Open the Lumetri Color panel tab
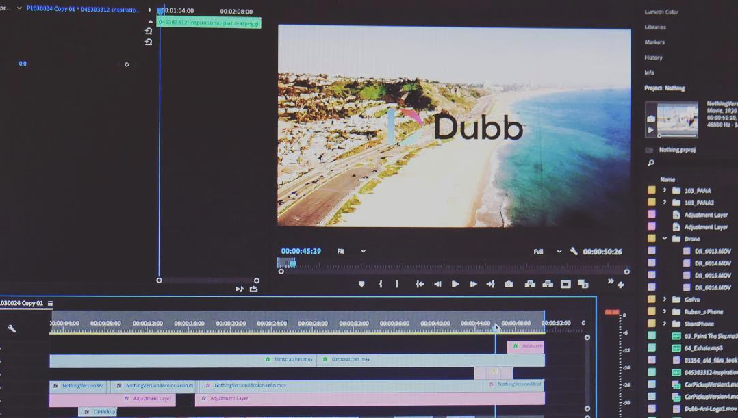Screen dimensions: 738x418 pyautogui.click(x=661, y=12)
